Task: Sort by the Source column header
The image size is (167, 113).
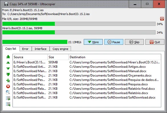Action: click(x=30, y=57)
